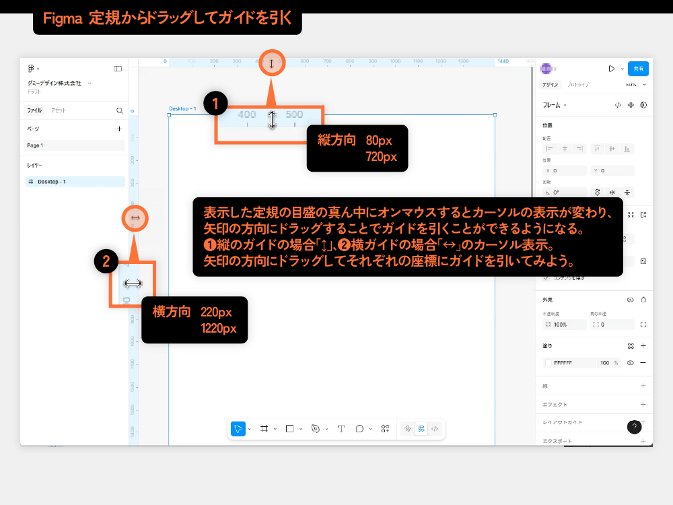This screenshot has height=505, width=673.
Task: Align top using the alignment icon
Action: point(596,149)
